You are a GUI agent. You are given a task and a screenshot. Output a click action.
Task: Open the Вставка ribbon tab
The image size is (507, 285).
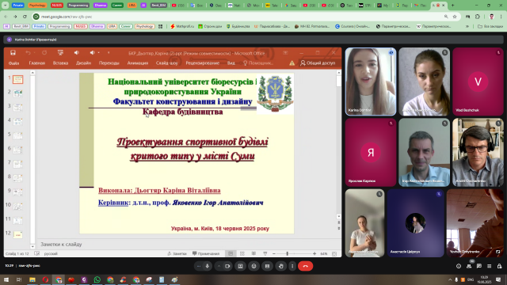coord(60,63)
